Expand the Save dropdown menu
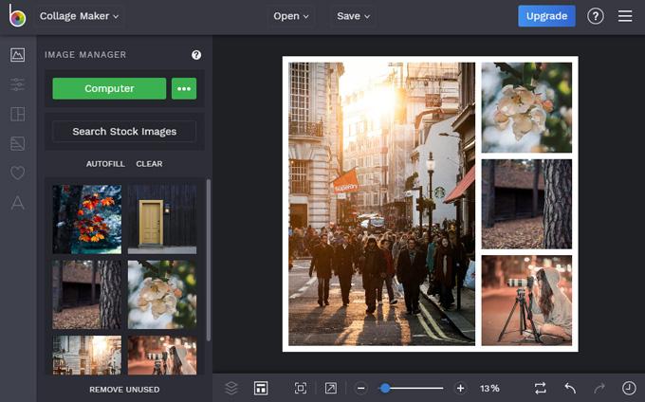The height and width of the screenshot is (402, 645). pos(353,16)
